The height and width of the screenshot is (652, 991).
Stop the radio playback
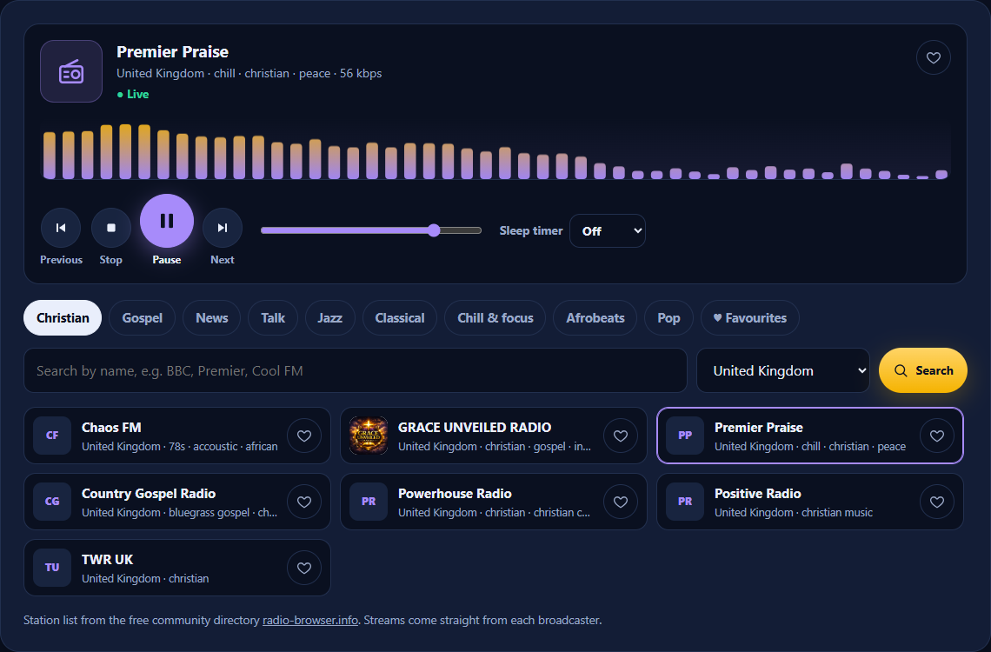click(x=111, y=228)
